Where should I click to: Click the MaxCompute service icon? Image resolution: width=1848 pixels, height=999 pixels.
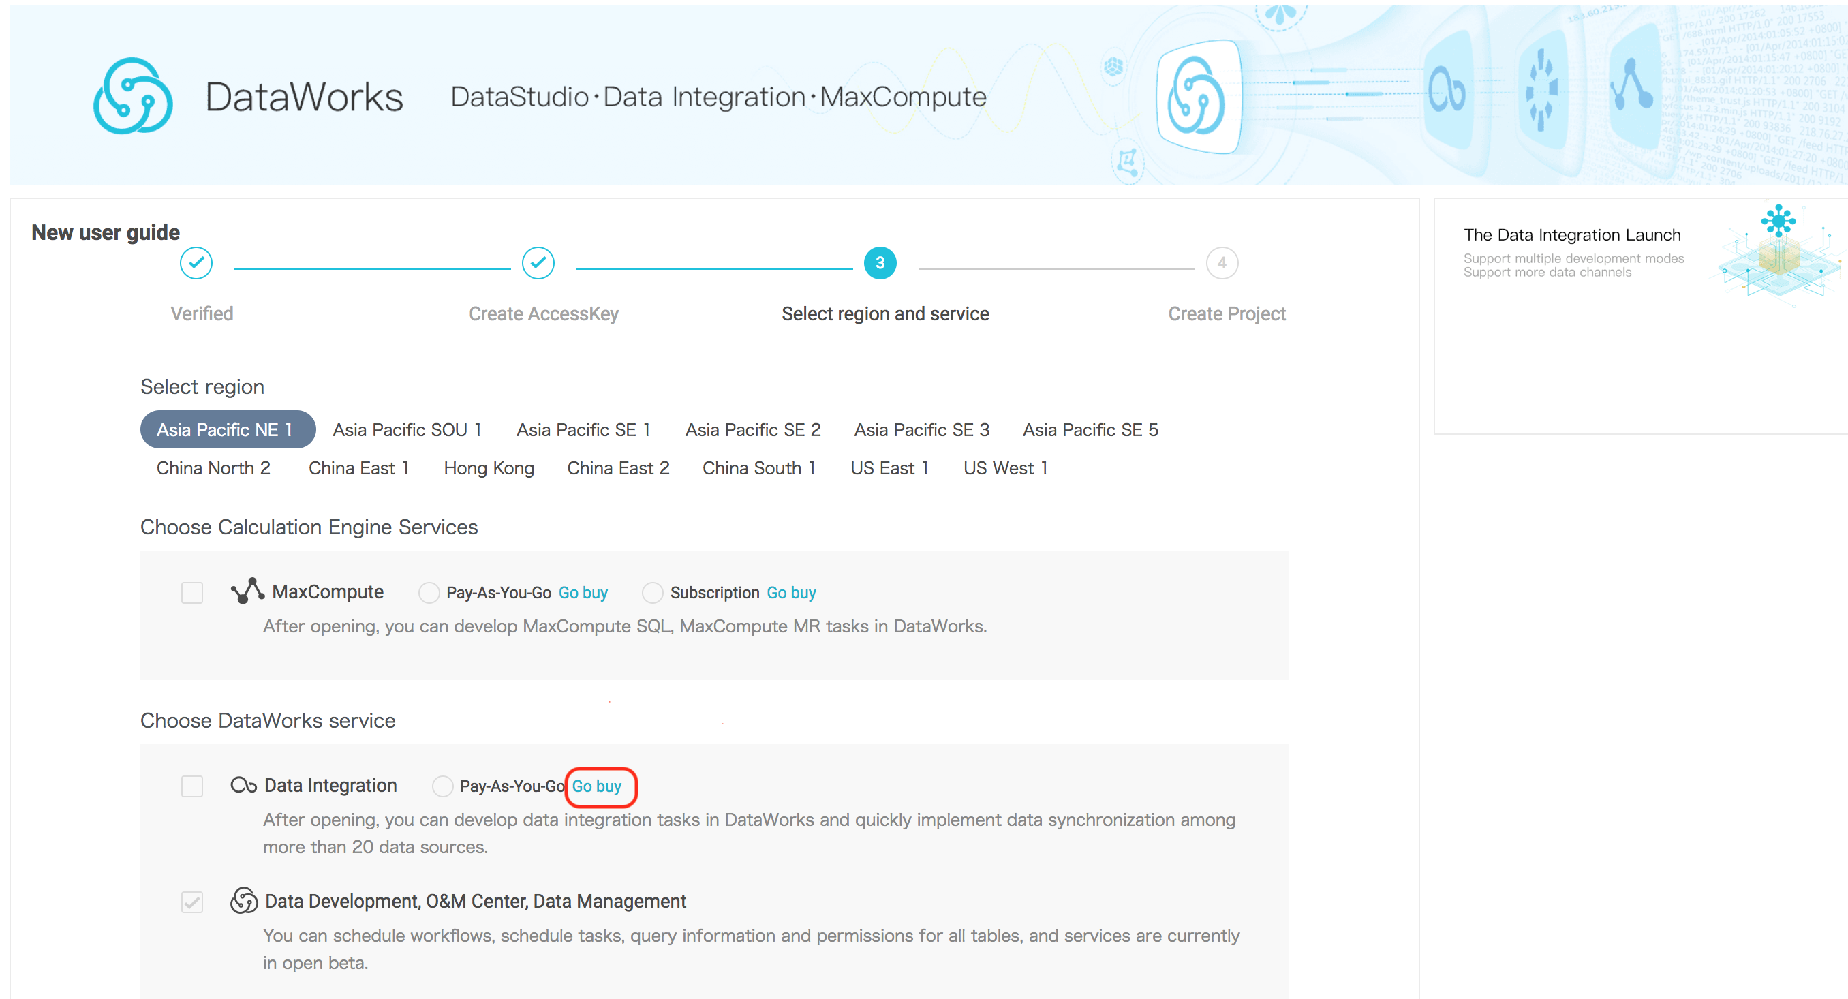241,591
